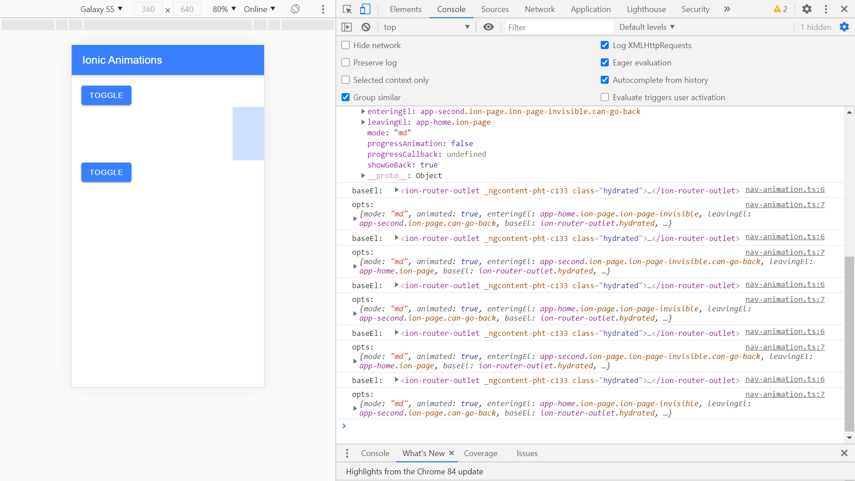Open the Lighthouse tab
Image resolution: width=855 pixels, height=481 pixels.
click(x=646, y=9)
